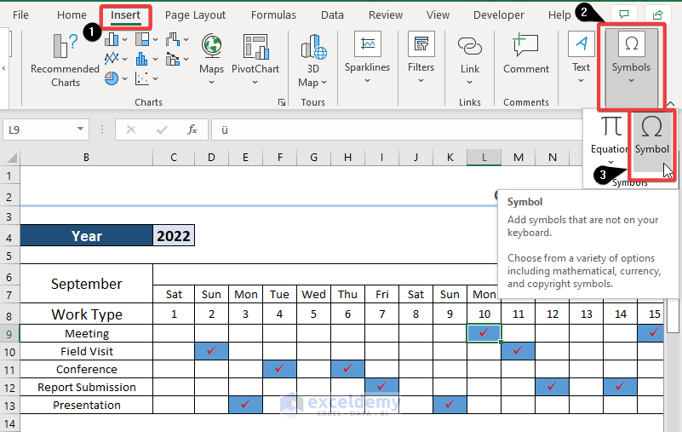Switch to the Data tab

(x=332, y=14)
